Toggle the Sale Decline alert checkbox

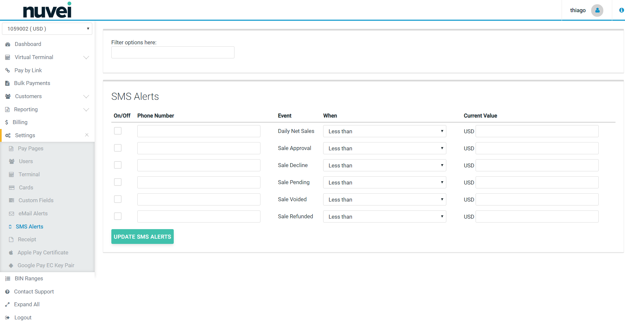coord(118,165)
